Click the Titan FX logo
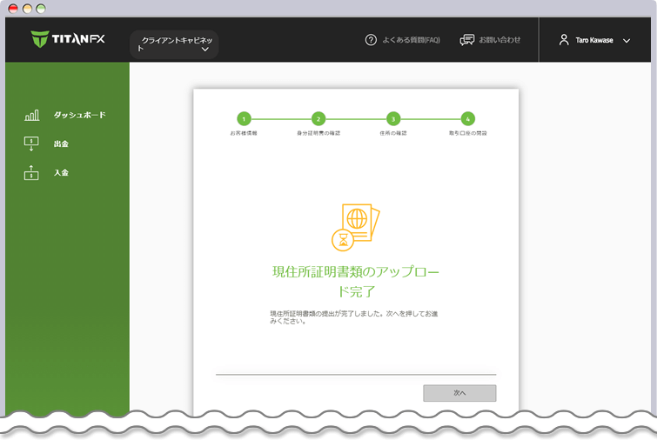Viewport: 657px width, 440px height. pos(68,39)
